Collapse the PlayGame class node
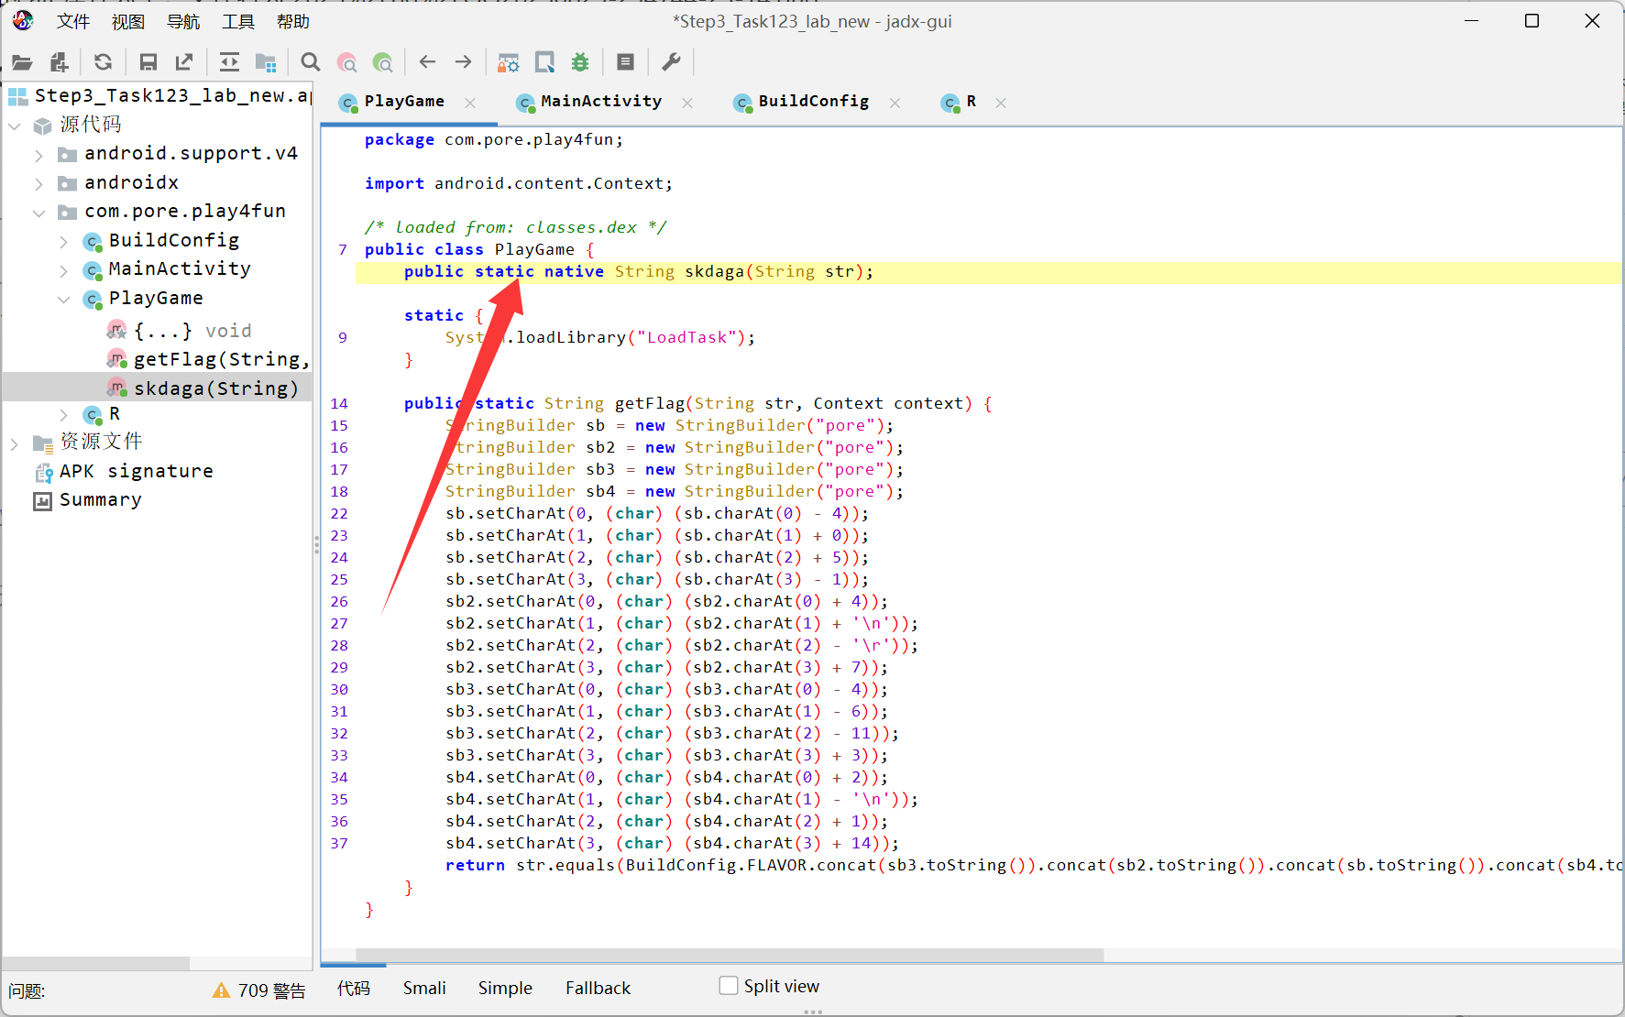The width and height of the screenshot is (1625, 1017). (x=63, y=300)
